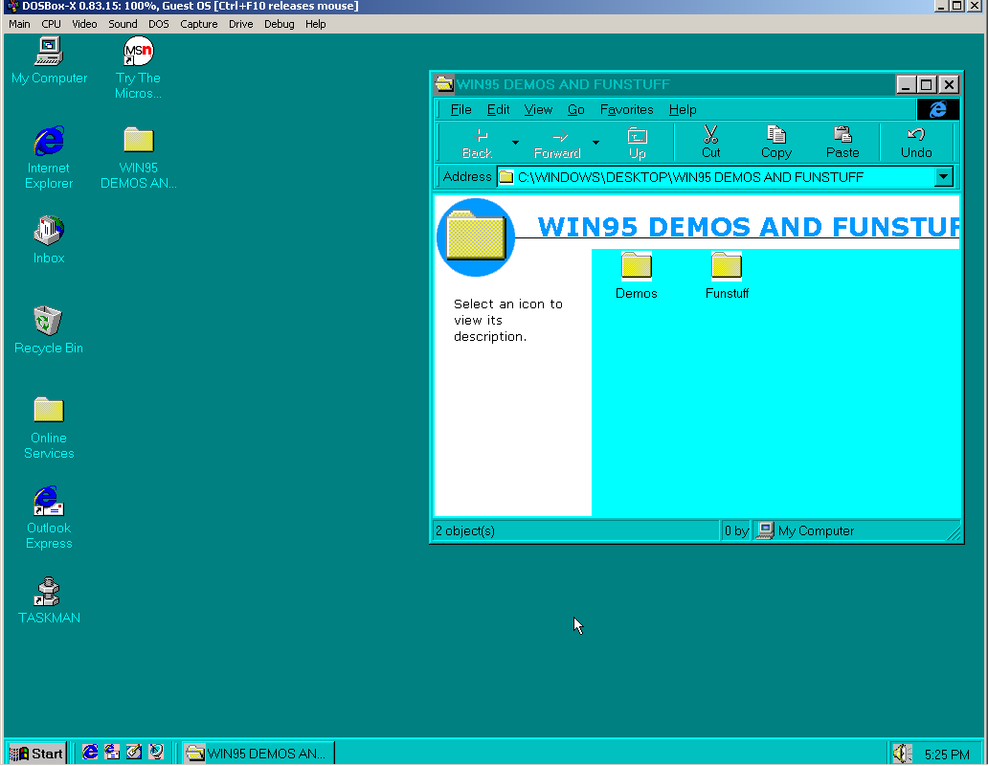Image resolution: width=988 pixels, height=766 pixels.
Task: Click the Copy toolbar icon
Action: click(775, 142)
